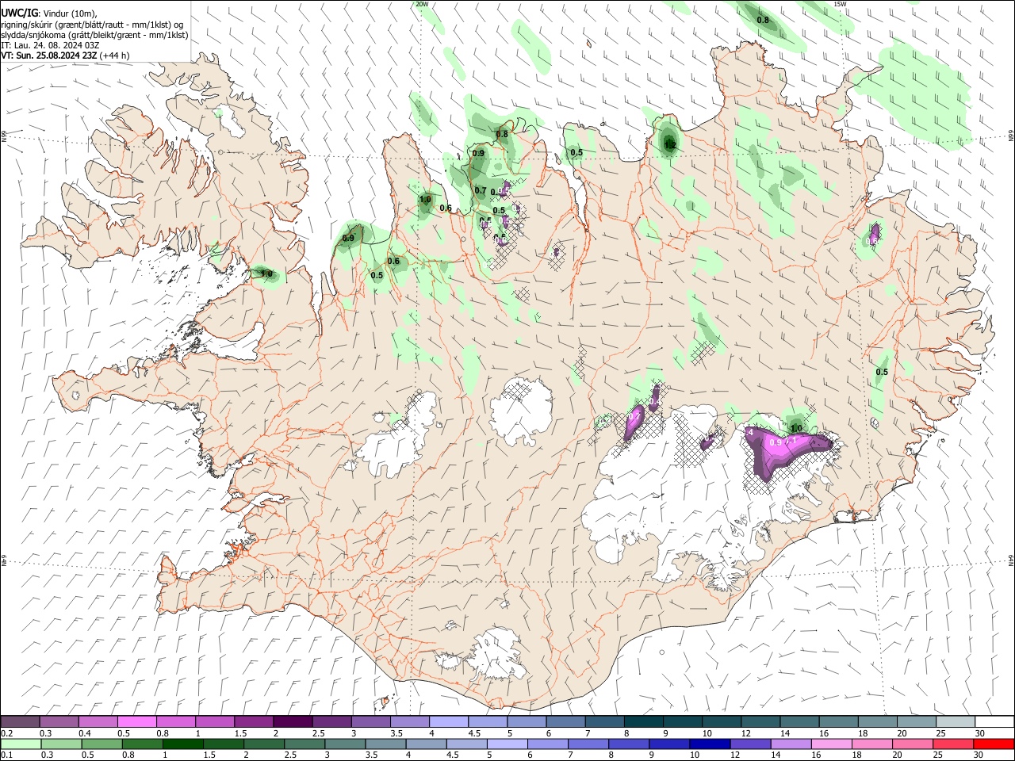This screenshot has width=1015, height=761.
Task: Click the "4.5" tick label under the upper legend bar
Action: 474,733
